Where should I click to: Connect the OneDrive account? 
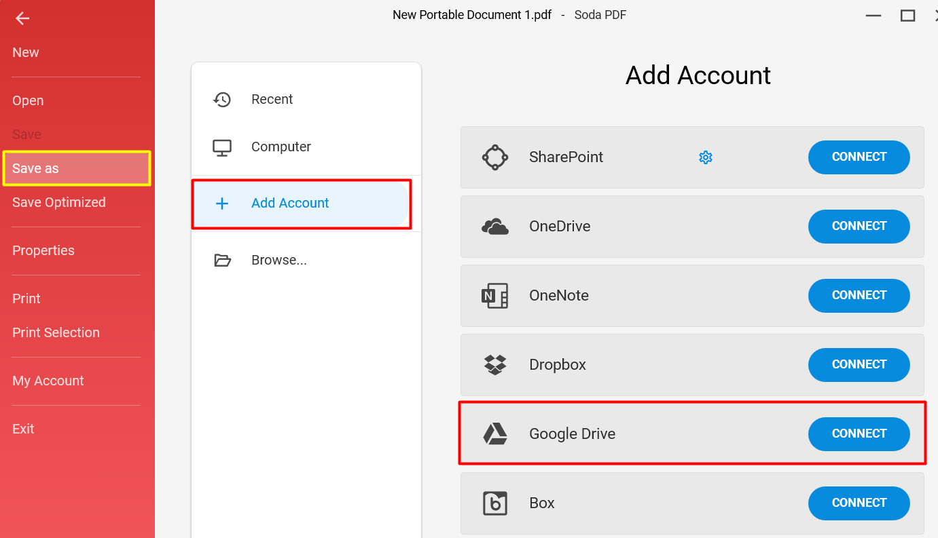coord(859,226)
